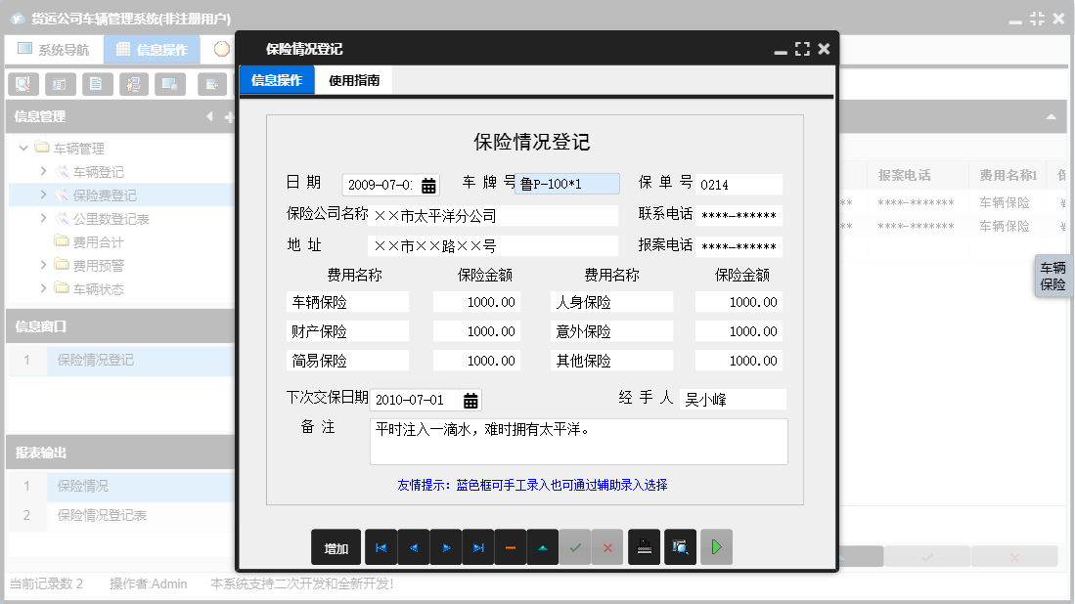1075x604 pixels.
Task: Click the document icon in the top toolbar
Action: point(97,84)
